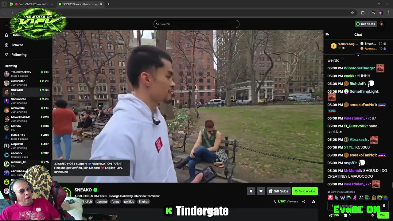Click the heart follow icon
The width and height of the screenshot is (393, 221).
pos(261,191)
